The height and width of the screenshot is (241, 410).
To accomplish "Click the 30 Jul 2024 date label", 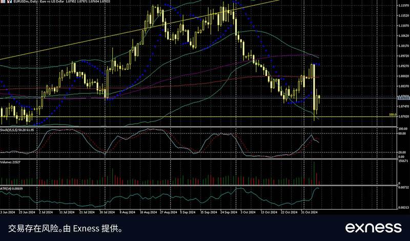I will point(108,212).
